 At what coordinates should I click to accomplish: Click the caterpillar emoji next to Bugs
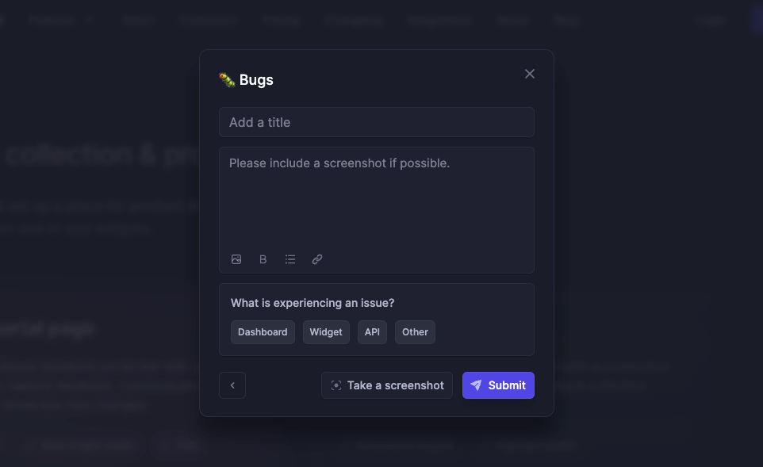(x=227, y=79)
